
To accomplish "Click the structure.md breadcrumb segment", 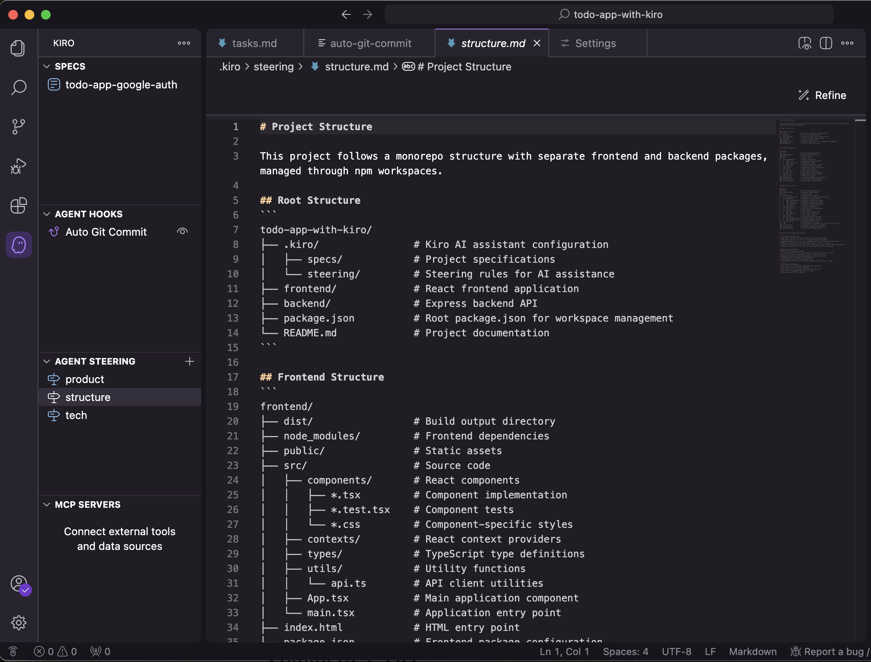I will pos(357,67).
